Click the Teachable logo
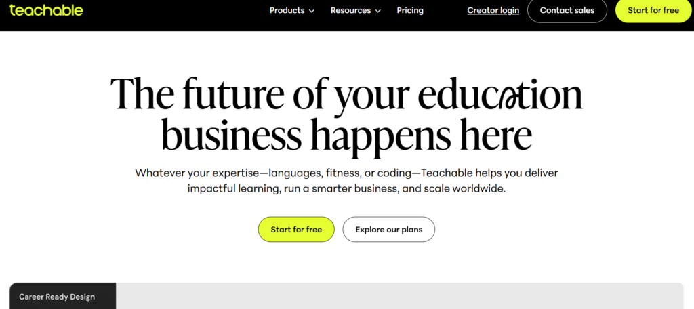 pyautogui.click(x=46, y=10)
